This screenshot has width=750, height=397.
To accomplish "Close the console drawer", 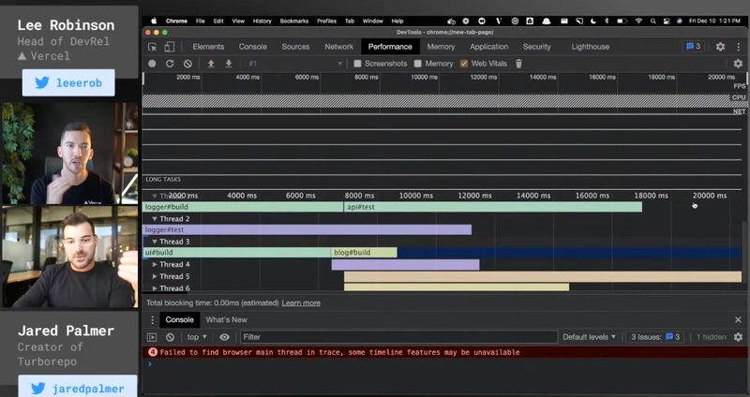I will pos(738,319).
